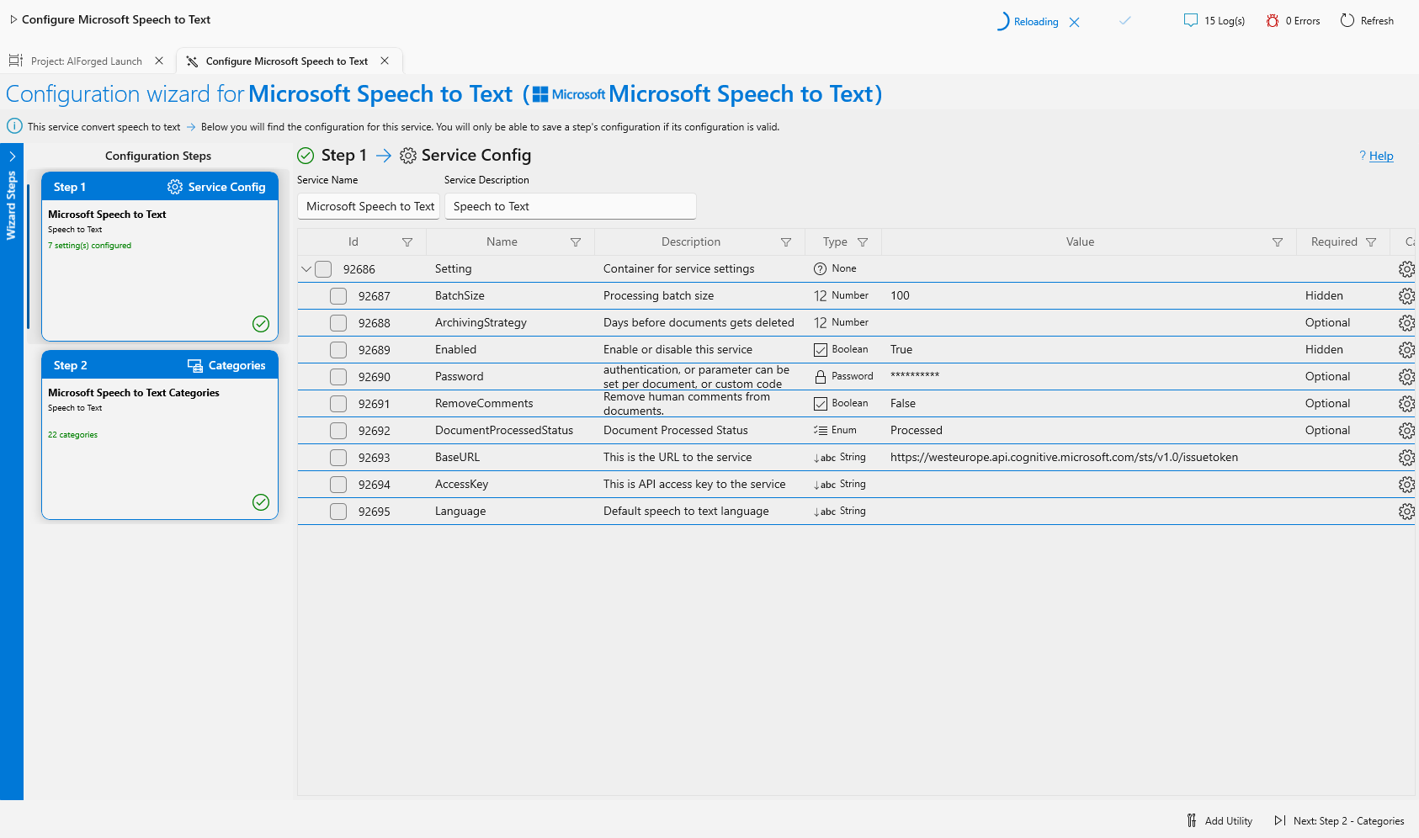1419x838 pixels.
Task: Select checkbox for AccessKey row 92694
Action: 338,485
